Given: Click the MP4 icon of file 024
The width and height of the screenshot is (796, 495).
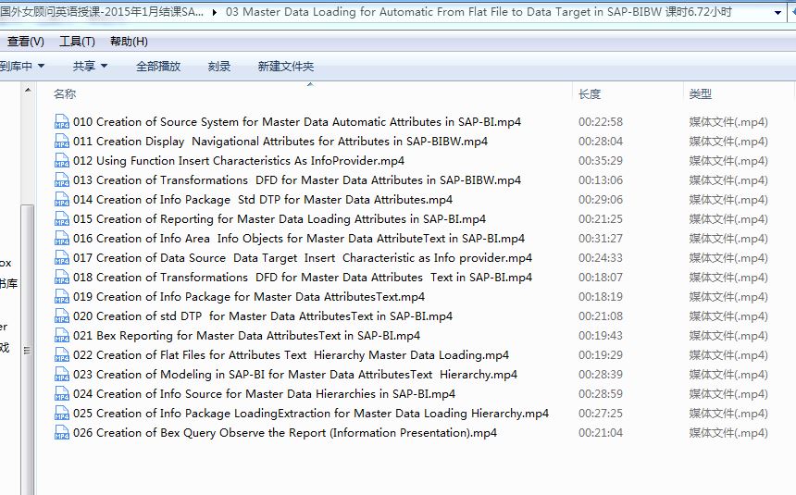Looking at the screenshot, I should (61, 393).
